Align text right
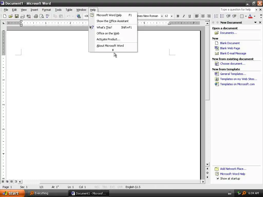Viewport: 263px width, 197px height. (x=209, y=16)
